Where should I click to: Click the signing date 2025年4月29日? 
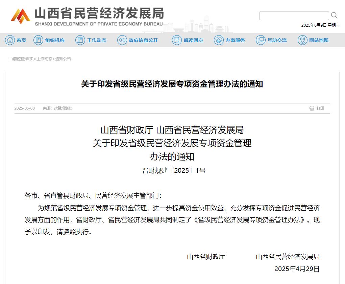(x=297, y=269)
